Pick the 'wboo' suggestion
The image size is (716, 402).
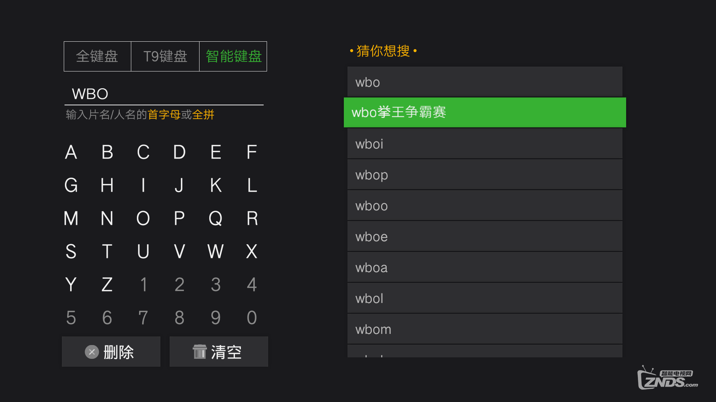(485, 205)
